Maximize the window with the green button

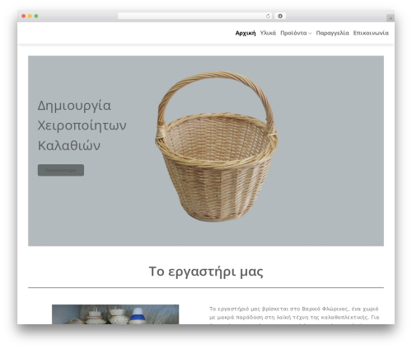[36, 16]
